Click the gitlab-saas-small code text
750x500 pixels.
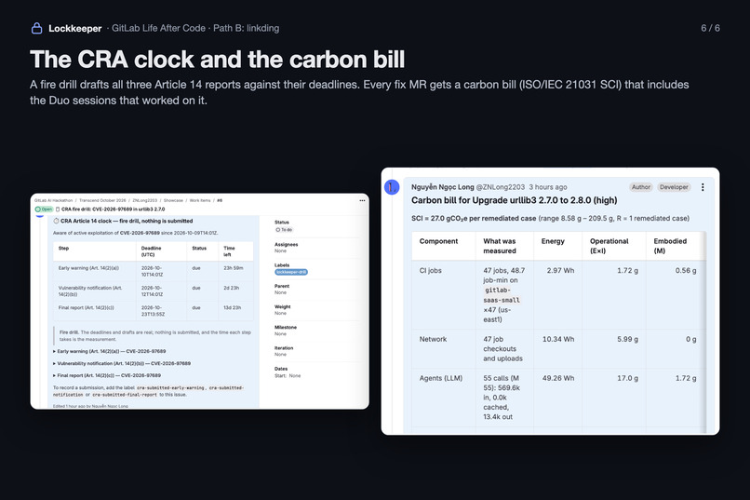click(x=502, y=295)
